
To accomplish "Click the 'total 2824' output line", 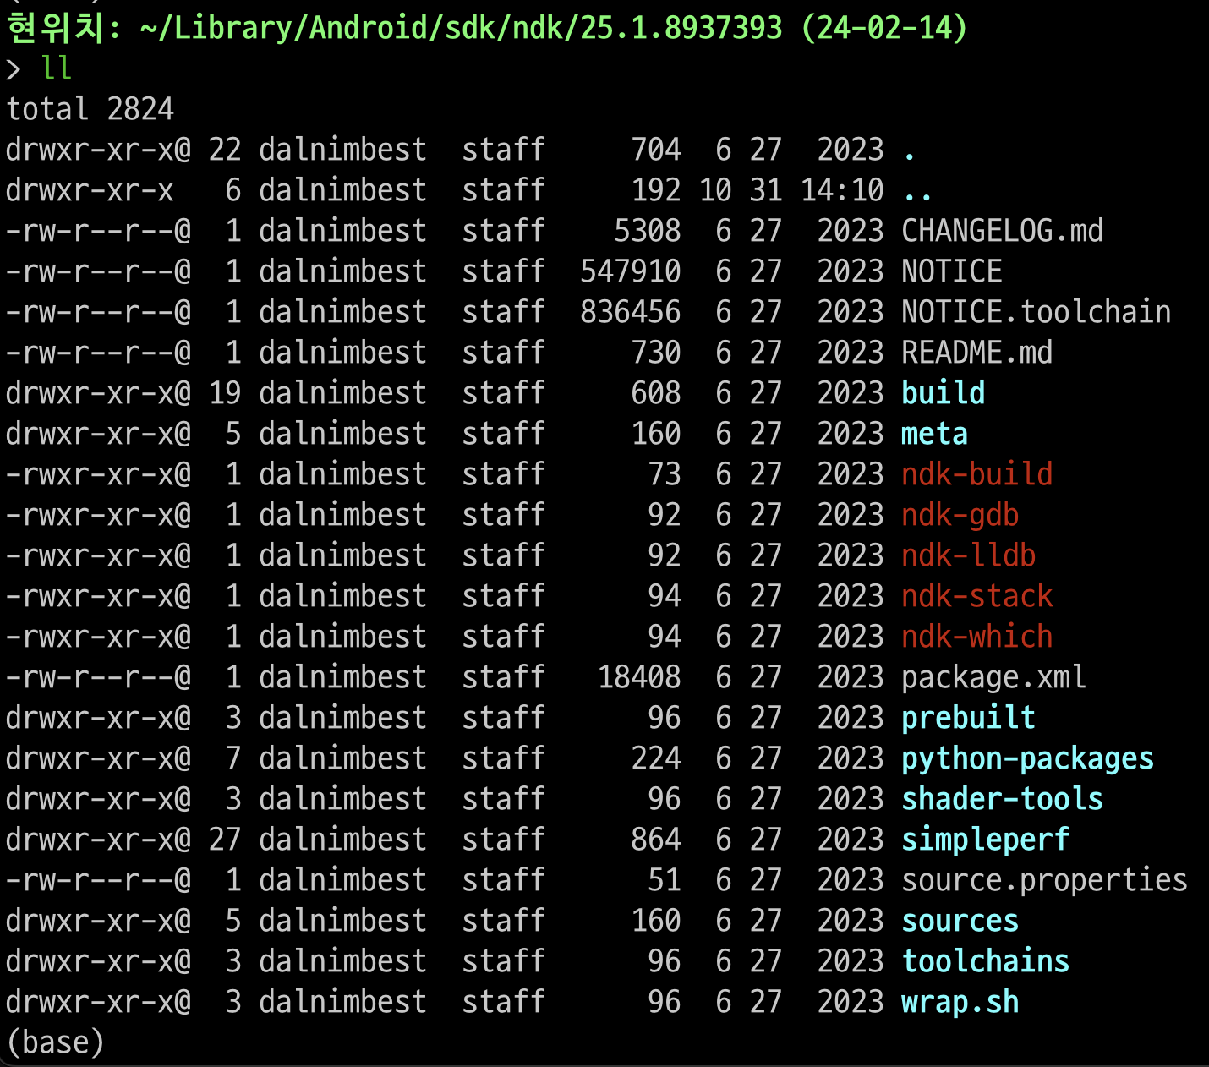I will pos(90,109).
